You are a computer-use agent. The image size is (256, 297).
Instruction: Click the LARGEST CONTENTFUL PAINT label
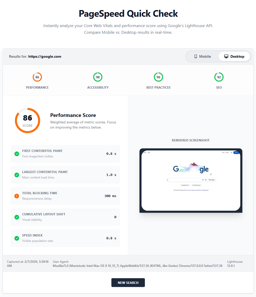click(45, 172)
